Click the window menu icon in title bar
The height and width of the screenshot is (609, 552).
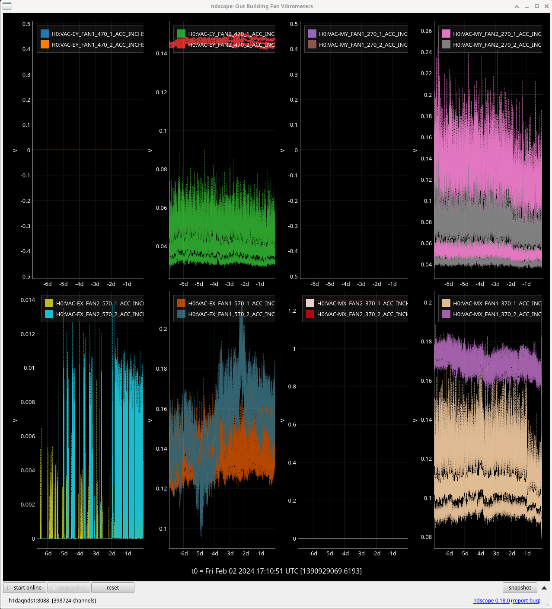[x=7, y=6]
